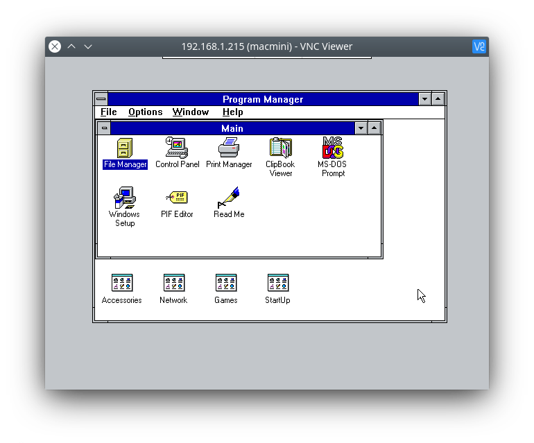The width and height of the screenshot is (534, 443).
Task: Open the Help menu
Action: 232,112
